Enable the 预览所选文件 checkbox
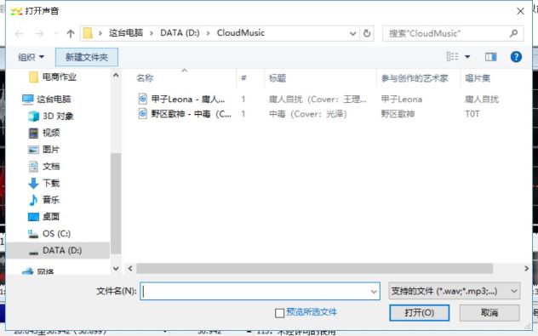This screenshot has width=538, height=336. click(x=279, y=313)
